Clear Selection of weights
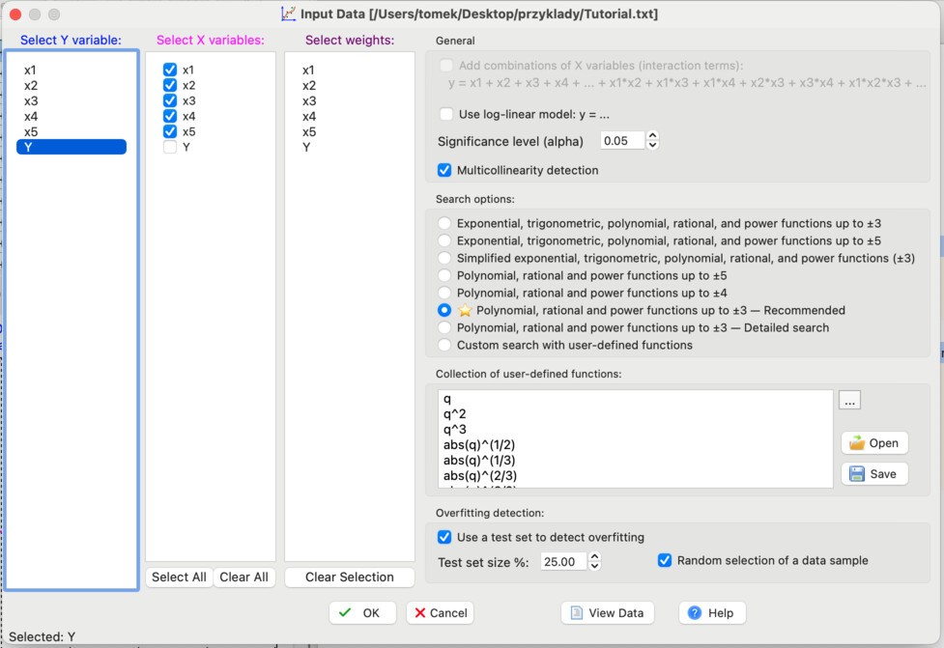The height and width of the screenshot is (648, 944). [x=349, y=577]
